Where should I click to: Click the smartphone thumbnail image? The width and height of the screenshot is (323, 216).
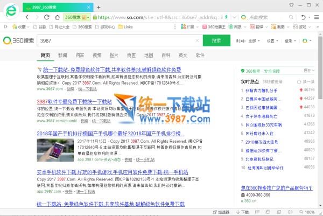point(55,150)
